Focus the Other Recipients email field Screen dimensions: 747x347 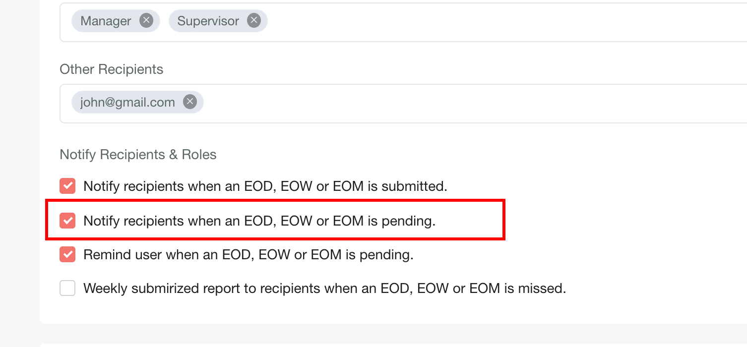point(446,103)
